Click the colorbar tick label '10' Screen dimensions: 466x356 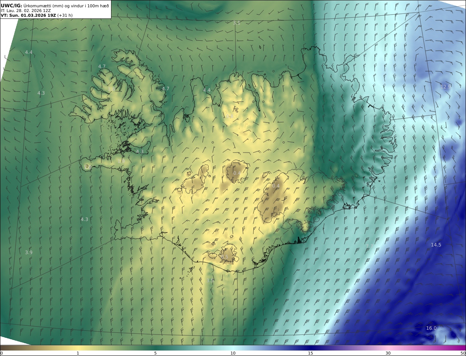[x=233, y=353]
